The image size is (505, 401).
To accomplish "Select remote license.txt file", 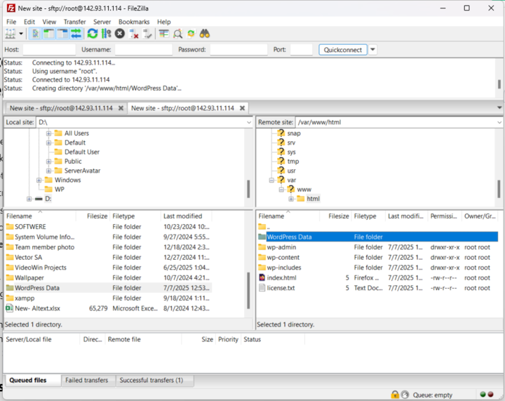I will click(377, 288).
